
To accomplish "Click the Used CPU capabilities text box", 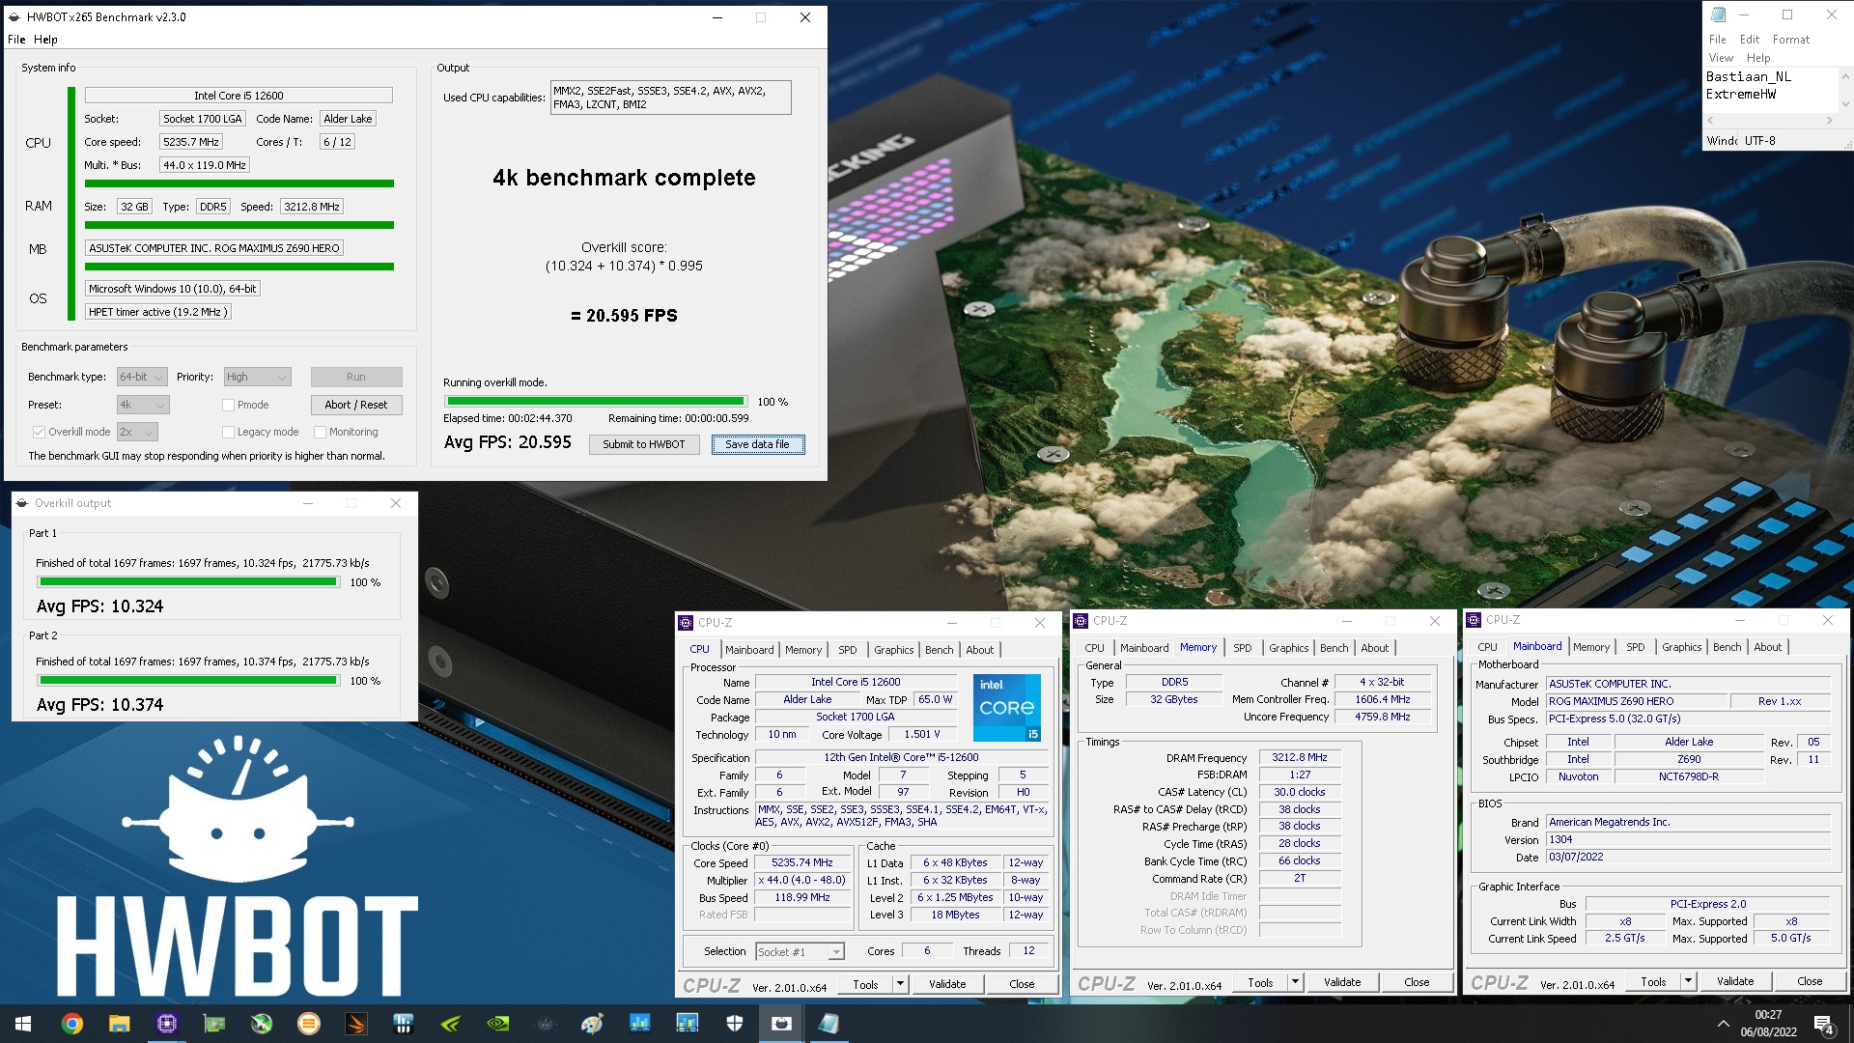I will [x=670, y=98].
